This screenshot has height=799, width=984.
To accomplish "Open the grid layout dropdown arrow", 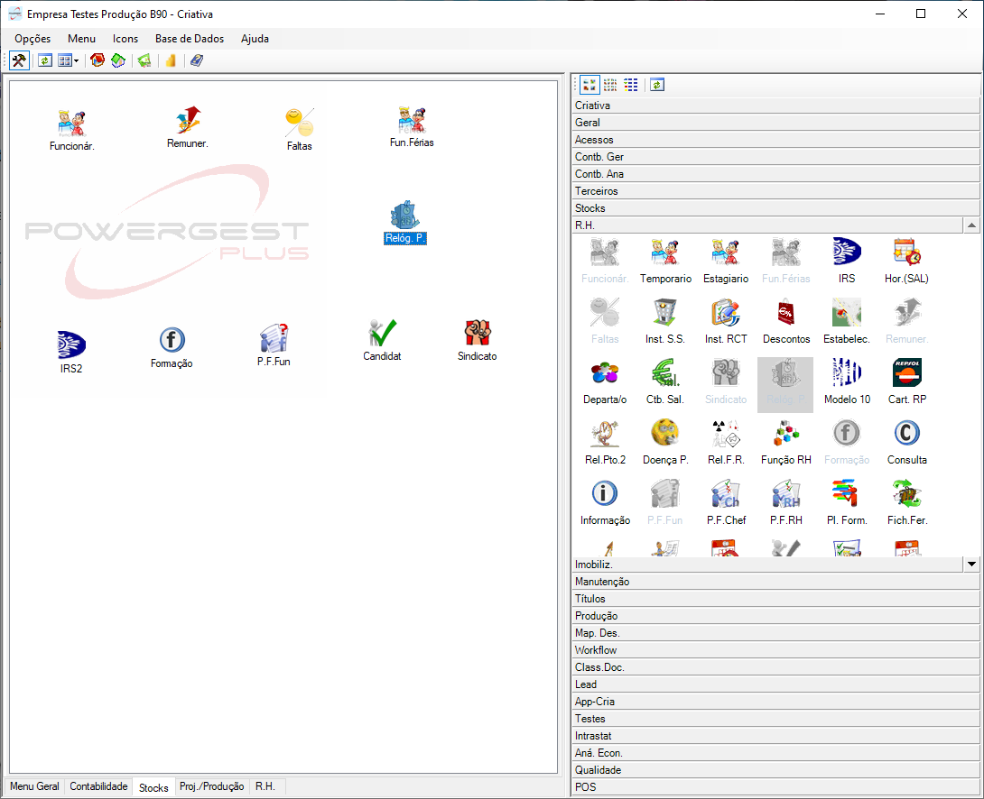I will [77, 60].
